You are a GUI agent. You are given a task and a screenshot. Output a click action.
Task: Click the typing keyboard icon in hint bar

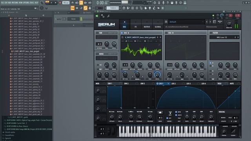tap(36, 8)
